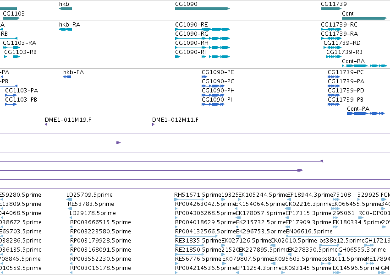Click the RP003016178.5prime EST
Viewport: 390px width, 275px height.
[x=71, y=273]
